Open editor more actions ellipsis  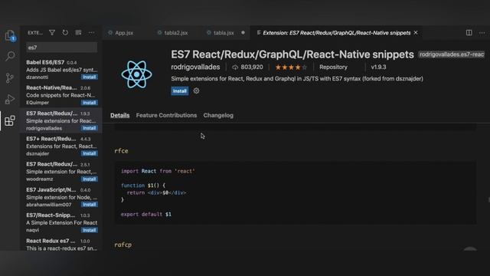point(482,32)
